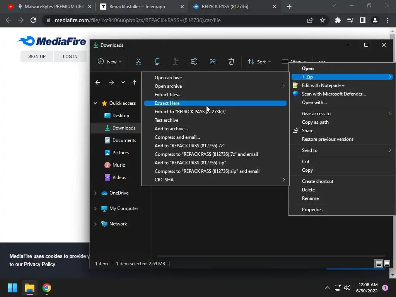Click Properties in context menu
396x297 pixels.
(x=342, y=210)
